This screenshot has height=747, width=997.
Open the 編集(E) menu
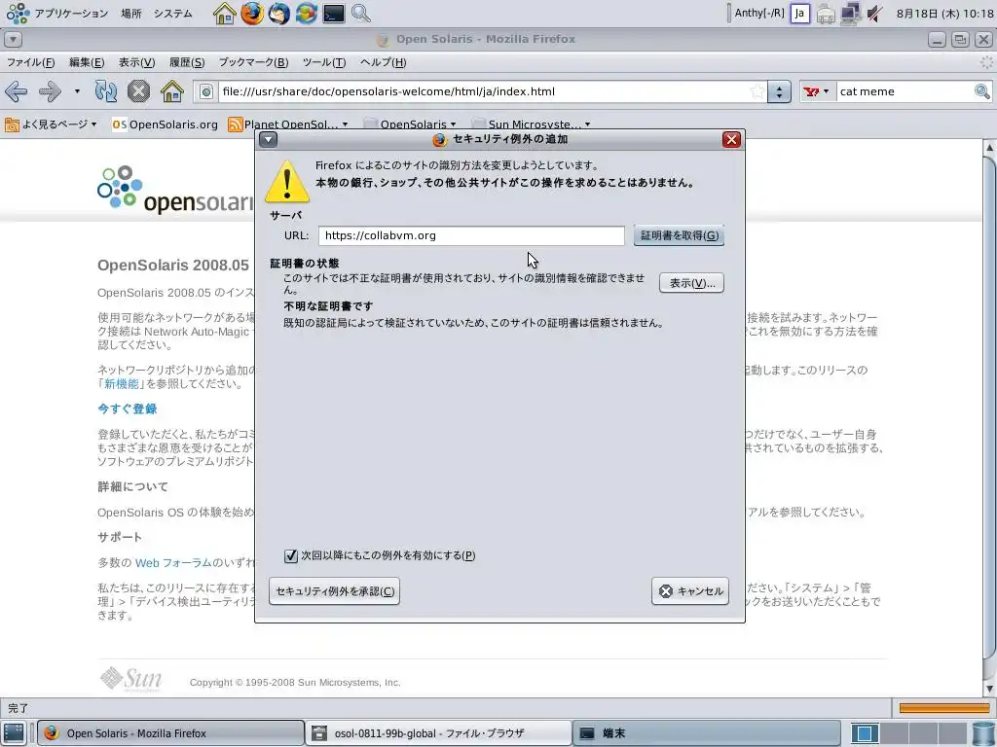87,62
